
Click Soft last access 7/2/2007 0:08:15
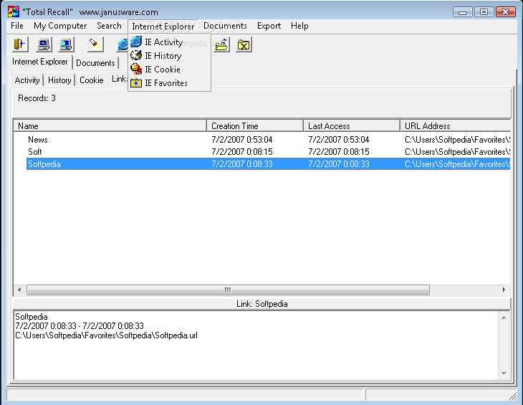pos(339,152)
